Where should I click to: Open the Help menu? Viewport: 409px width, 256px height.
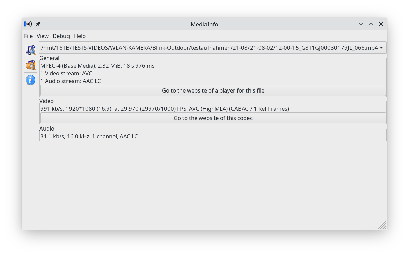tap(80, 36)
